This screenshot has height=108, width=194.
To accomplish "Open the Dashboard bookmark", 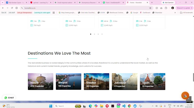I will click(145, 13).
